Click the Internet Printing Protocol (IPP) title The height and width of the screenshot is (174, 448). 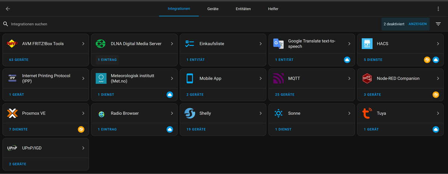tap(46, 78)
